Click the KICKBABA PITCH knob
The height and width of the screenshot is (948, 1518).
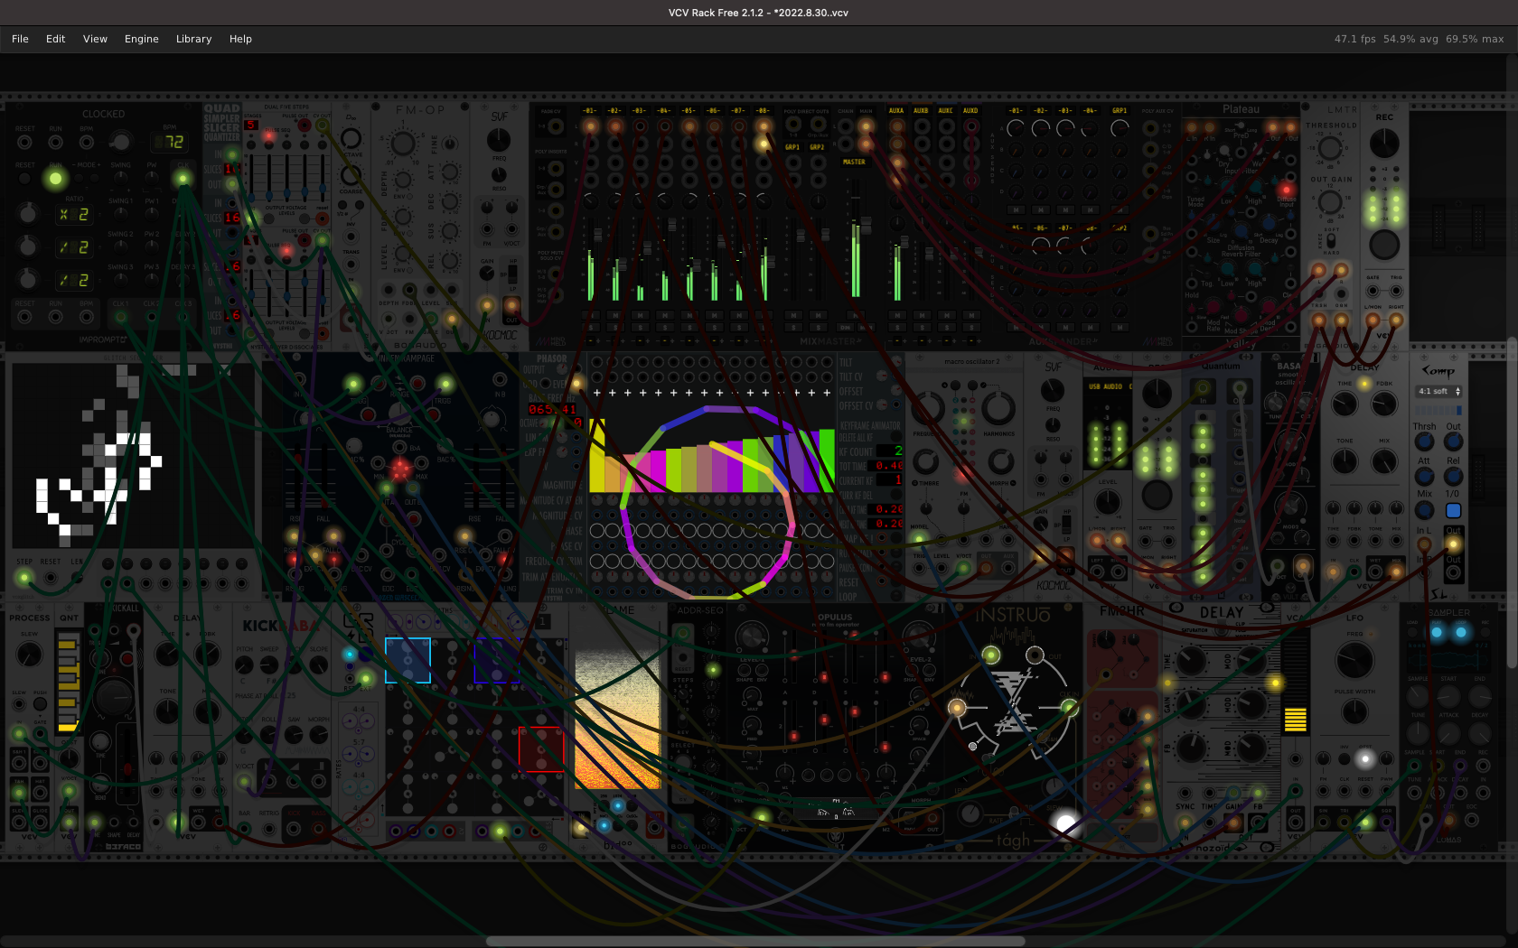(x=245, y=665)
